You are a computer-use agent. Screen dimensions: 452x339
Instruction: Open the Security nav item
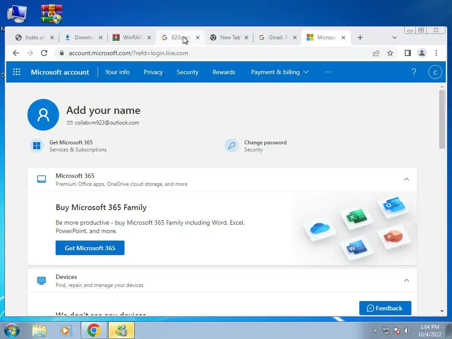coord(187,72)
